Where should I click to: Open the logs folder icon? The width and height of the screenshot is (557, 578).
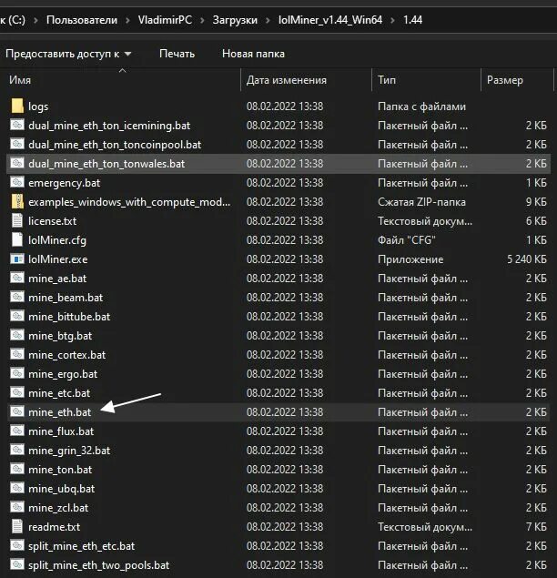[17, 106]
